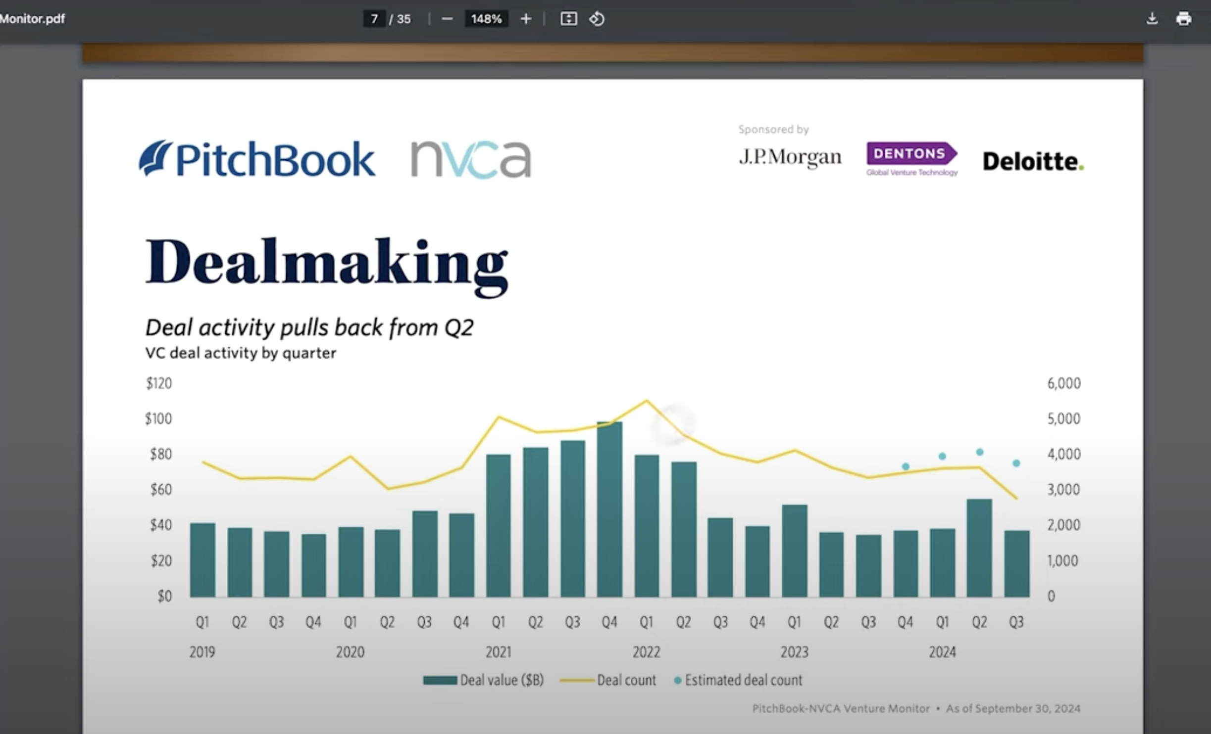The width and height of the screenshot is (1211, 734).
Task: Click the Deal count legend line
Action: tap(577, 681)
